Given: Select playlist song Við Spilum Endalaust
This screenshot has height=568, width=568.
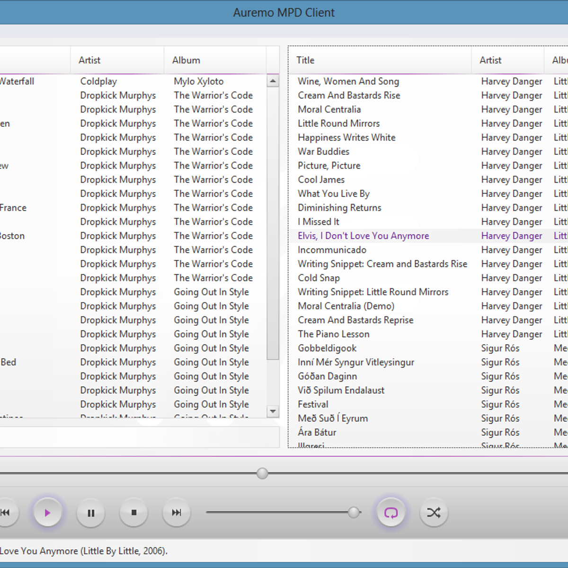Looking at the screenshot, I should pos(428,390).
